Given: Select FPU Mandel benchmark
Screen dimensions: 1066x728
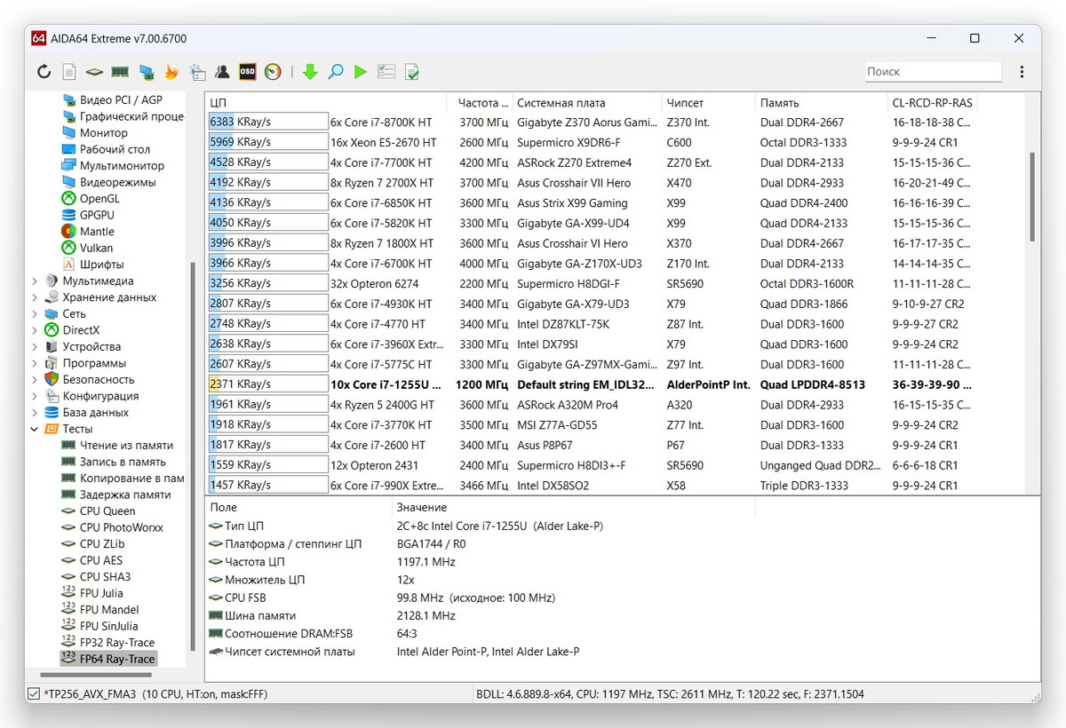Looking at the screenshot, I should 109,609.
